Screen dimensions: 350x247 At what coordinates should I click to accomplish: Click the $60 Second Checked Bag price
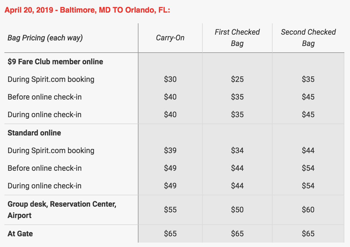tap(308, 210)
